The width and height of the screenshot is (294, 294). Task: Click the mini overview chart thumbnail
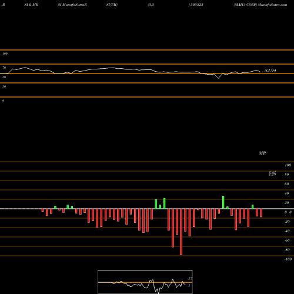[145, 282]
